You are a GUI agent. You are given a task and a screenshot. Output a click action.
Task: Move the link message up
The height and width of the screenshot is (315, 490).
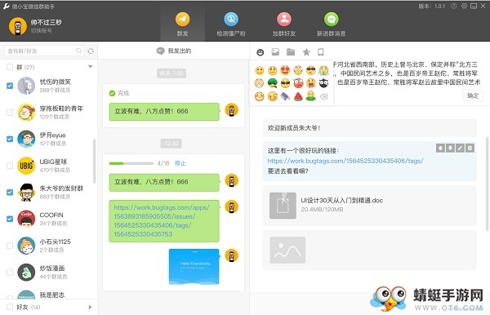point(440,148)
